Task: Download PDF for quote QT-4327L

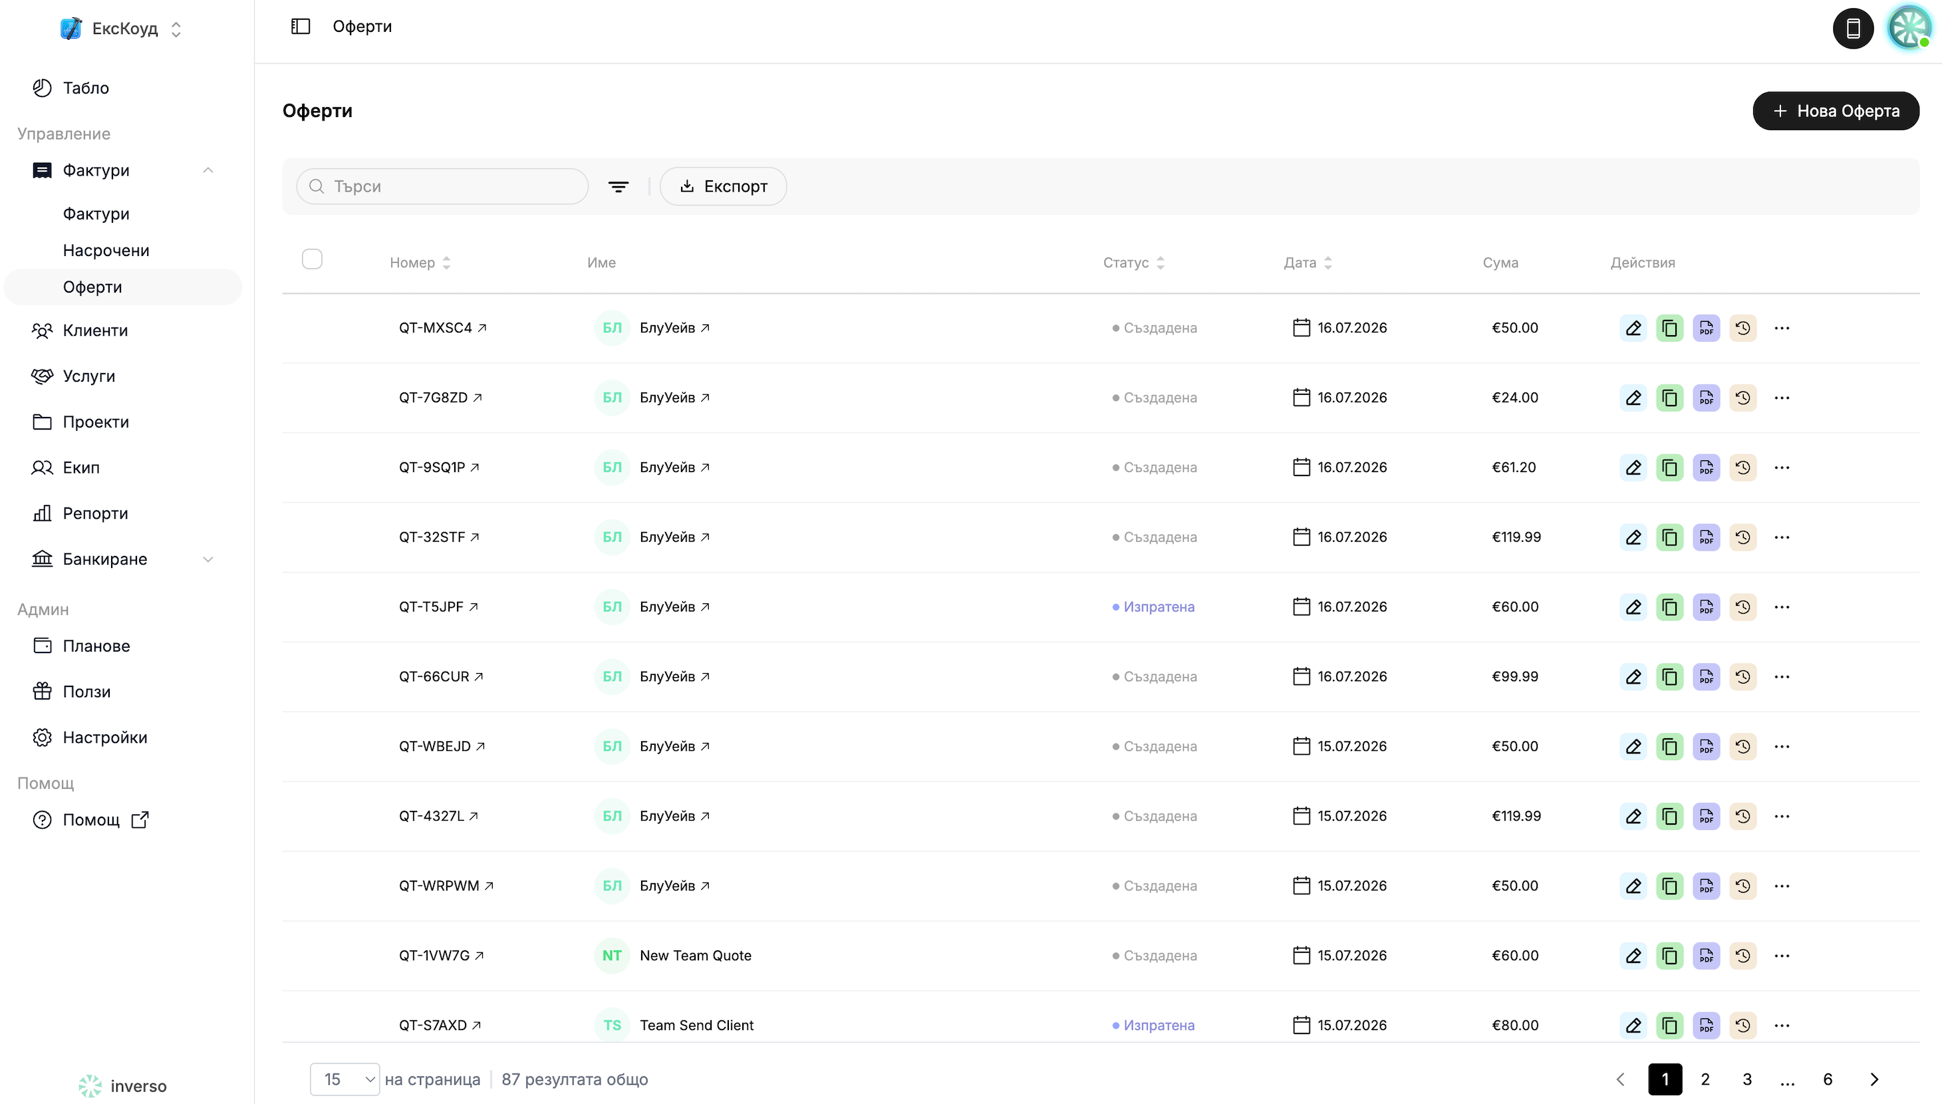Action: (x=1705, y=817)
